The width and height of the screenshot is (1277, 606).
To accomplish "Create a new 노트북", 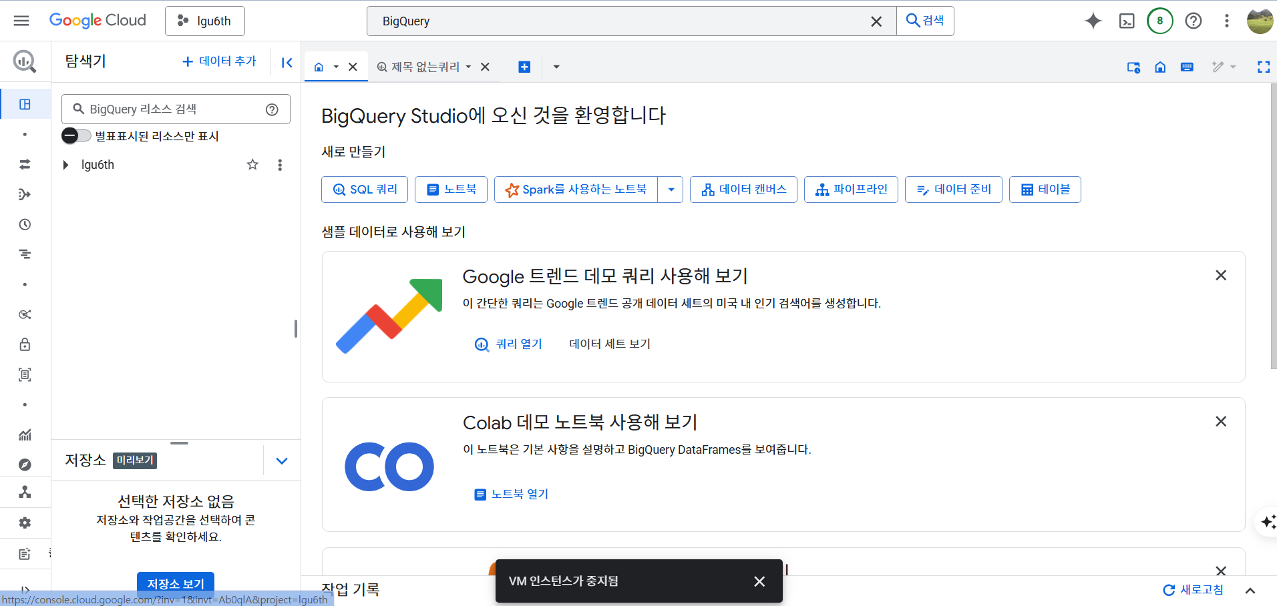I will [451, 190].
